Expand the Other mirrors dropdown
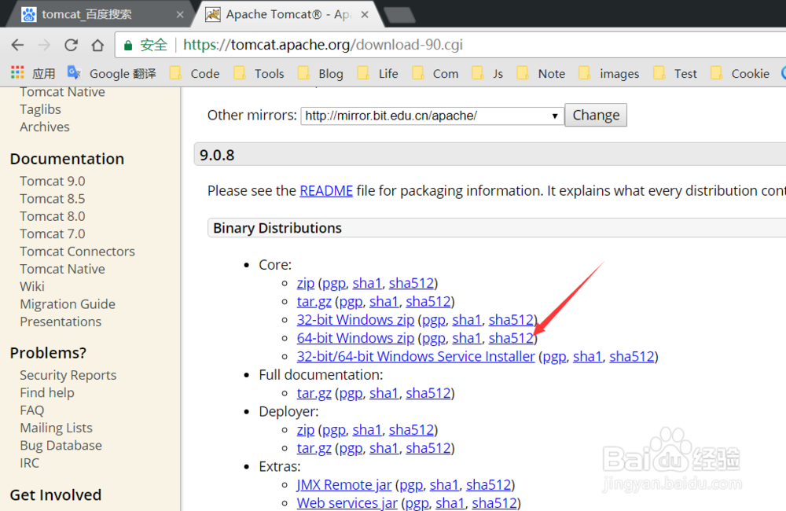This screenshot has width=786, height=511. 432,116
